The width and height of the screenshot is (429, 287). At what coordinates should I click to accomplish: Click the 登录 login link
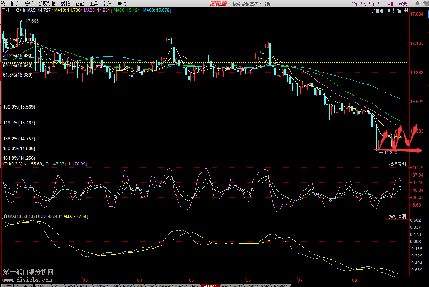point(403,4)
